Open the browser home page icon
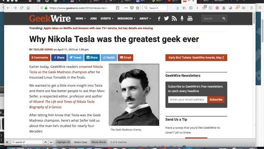264x149 pixels. click(x=28, y=8)
